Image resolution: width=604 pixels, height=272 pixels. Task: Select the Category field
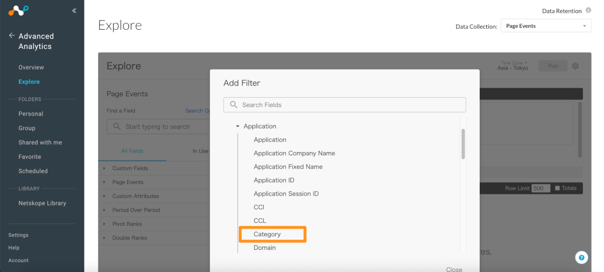267,234
